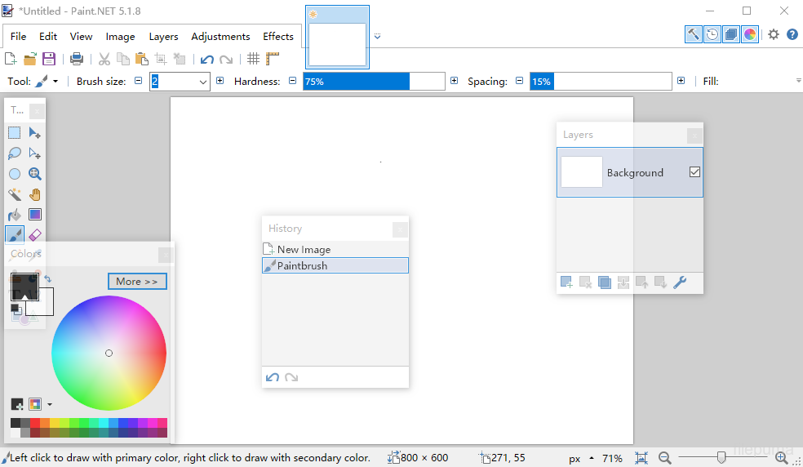This screenshot has width=803, height=467.
Task: Open image list chevron beside thumbnail
Action: pyautogui.click(x=378, y=37)
